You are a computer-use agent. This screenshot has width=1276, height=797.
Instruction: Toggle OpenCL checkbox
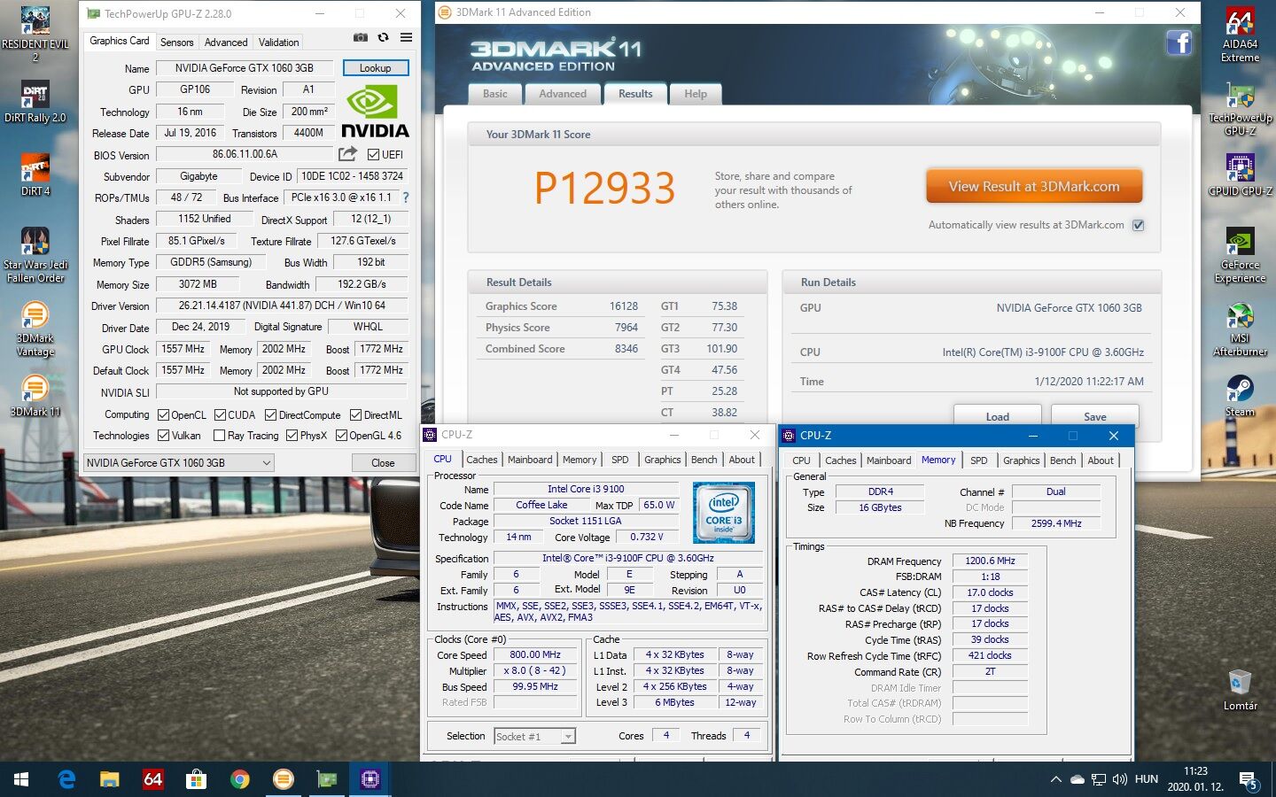pos(163,414)
